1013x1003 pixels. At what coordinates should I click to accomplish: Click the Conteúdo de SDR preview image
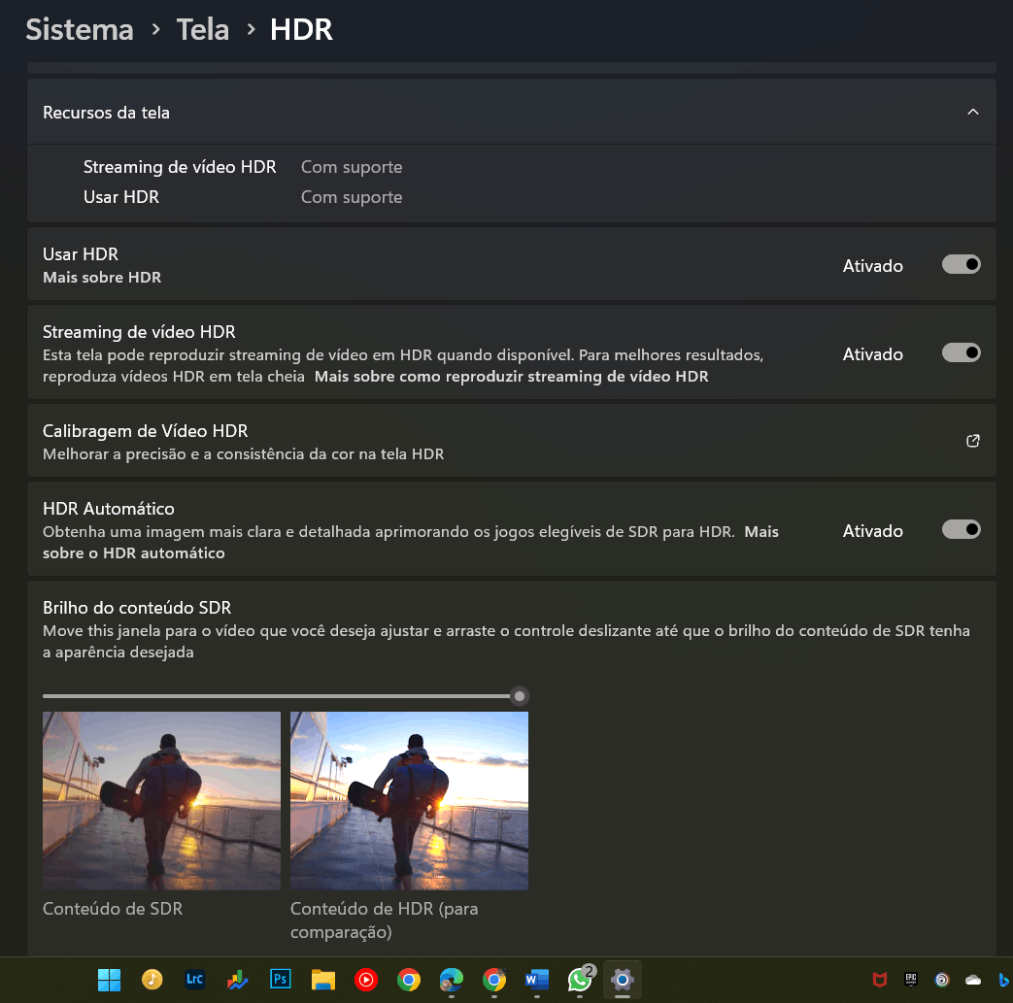[x=161, y=800]
